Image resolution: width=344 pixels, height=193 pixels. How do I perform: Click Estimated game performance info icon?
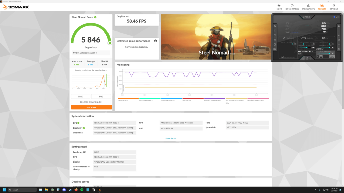pyautogui.click(x=155, y=41)
